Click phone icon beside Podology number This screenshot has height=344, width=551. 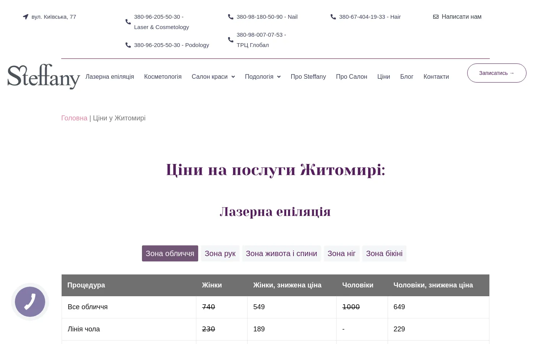point(128,45)
